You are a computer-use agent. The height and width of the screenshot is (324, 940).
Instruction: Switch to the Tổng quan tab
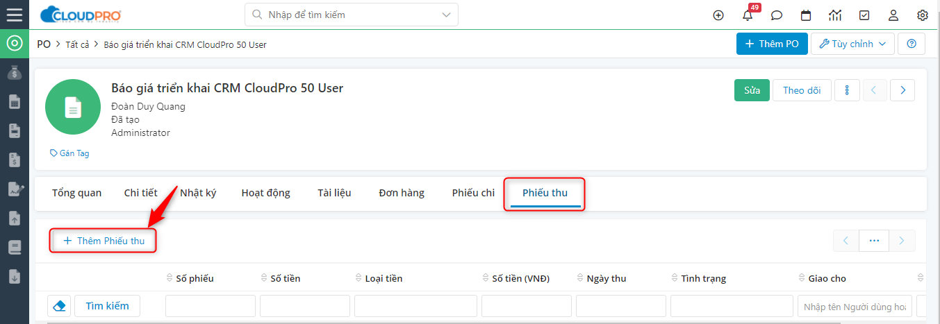pyautogui.click(x=76, y=193)
